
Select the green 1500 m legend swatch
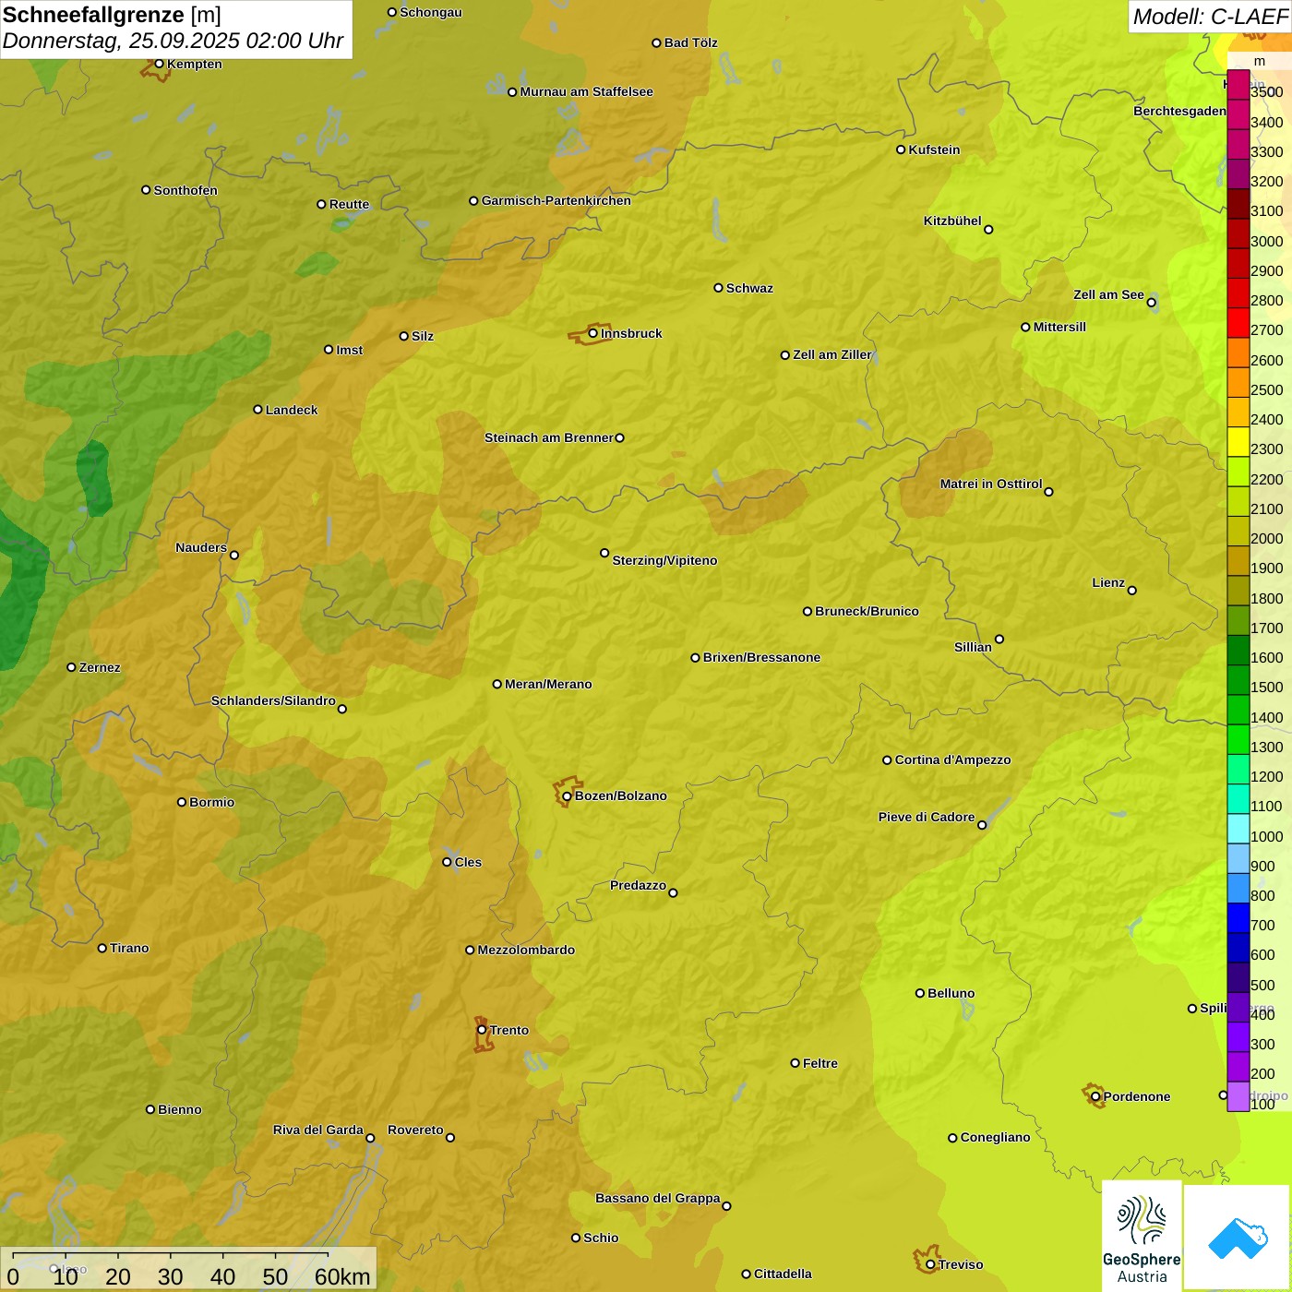[x=1238, y=680]
